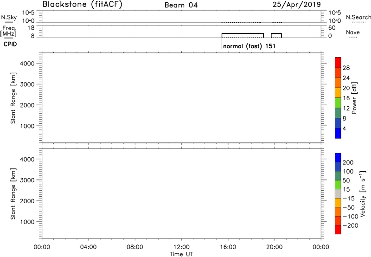Click the '20:00' time tick label
Image resolution: width=371 pixels, height=257 pixels.
click(275, 247)
